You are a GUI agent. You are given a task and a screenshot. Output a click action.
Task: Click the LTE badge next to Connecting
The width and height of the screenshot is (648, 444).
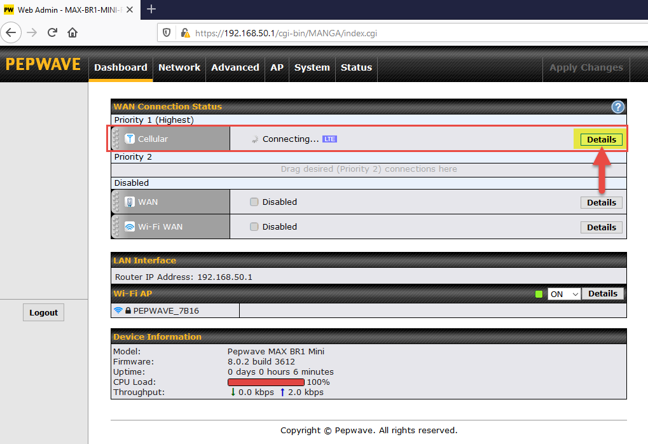pos(329,139)
